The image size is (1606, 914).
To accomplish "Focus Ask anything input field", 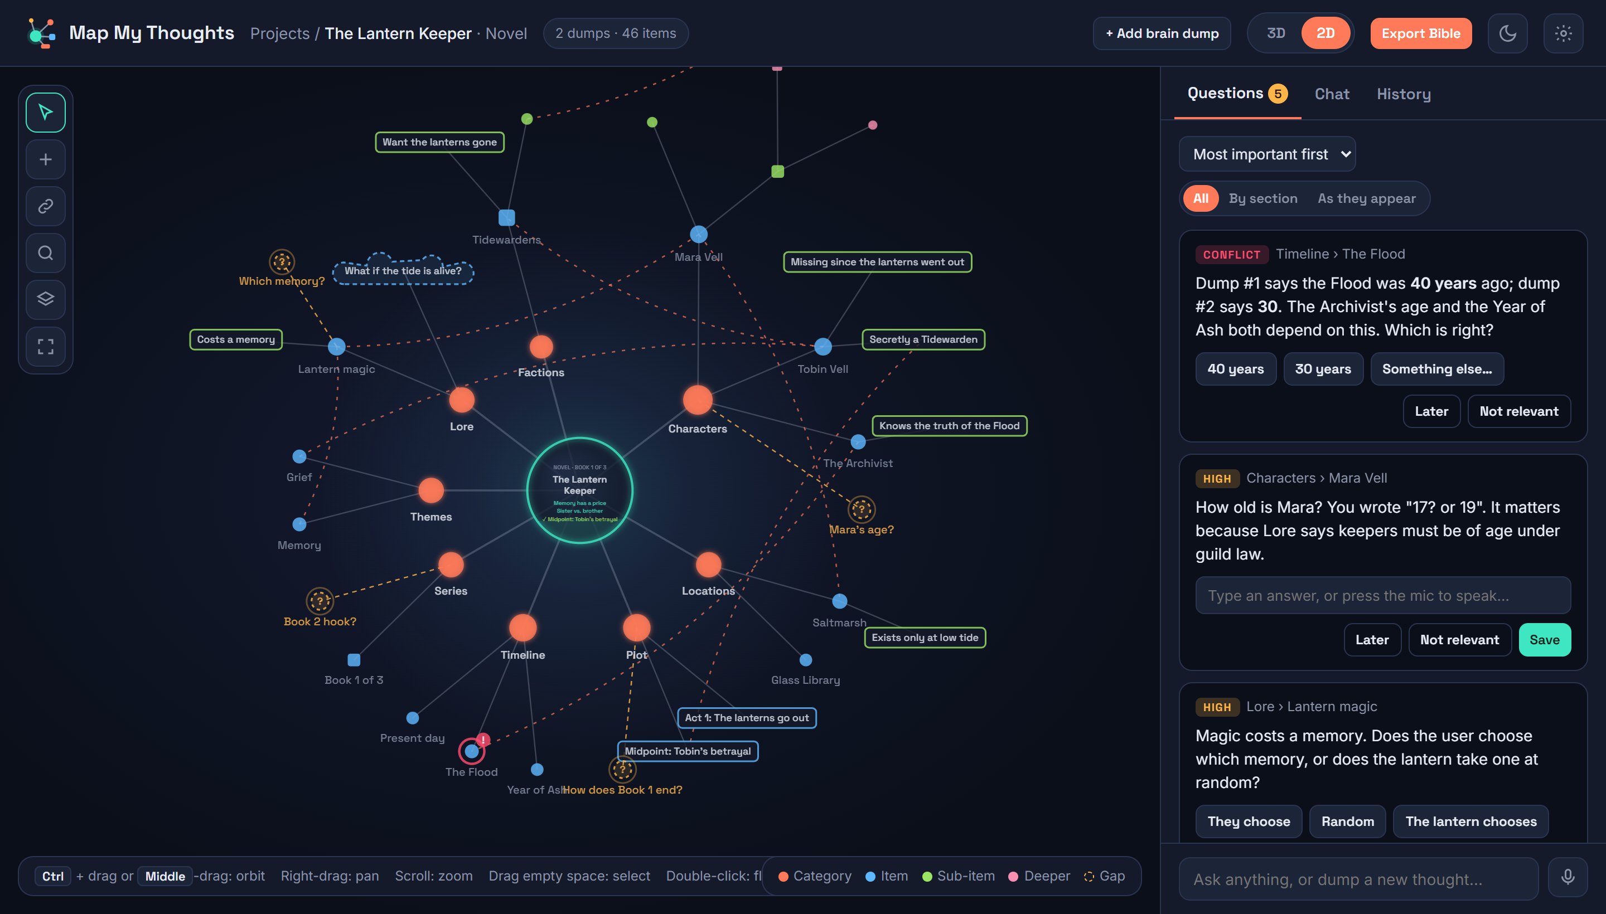I will [1358, 878].
